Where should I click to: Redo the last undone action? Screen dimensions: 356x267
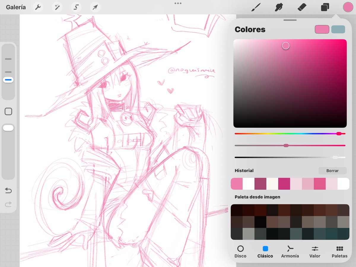point(8,204)
